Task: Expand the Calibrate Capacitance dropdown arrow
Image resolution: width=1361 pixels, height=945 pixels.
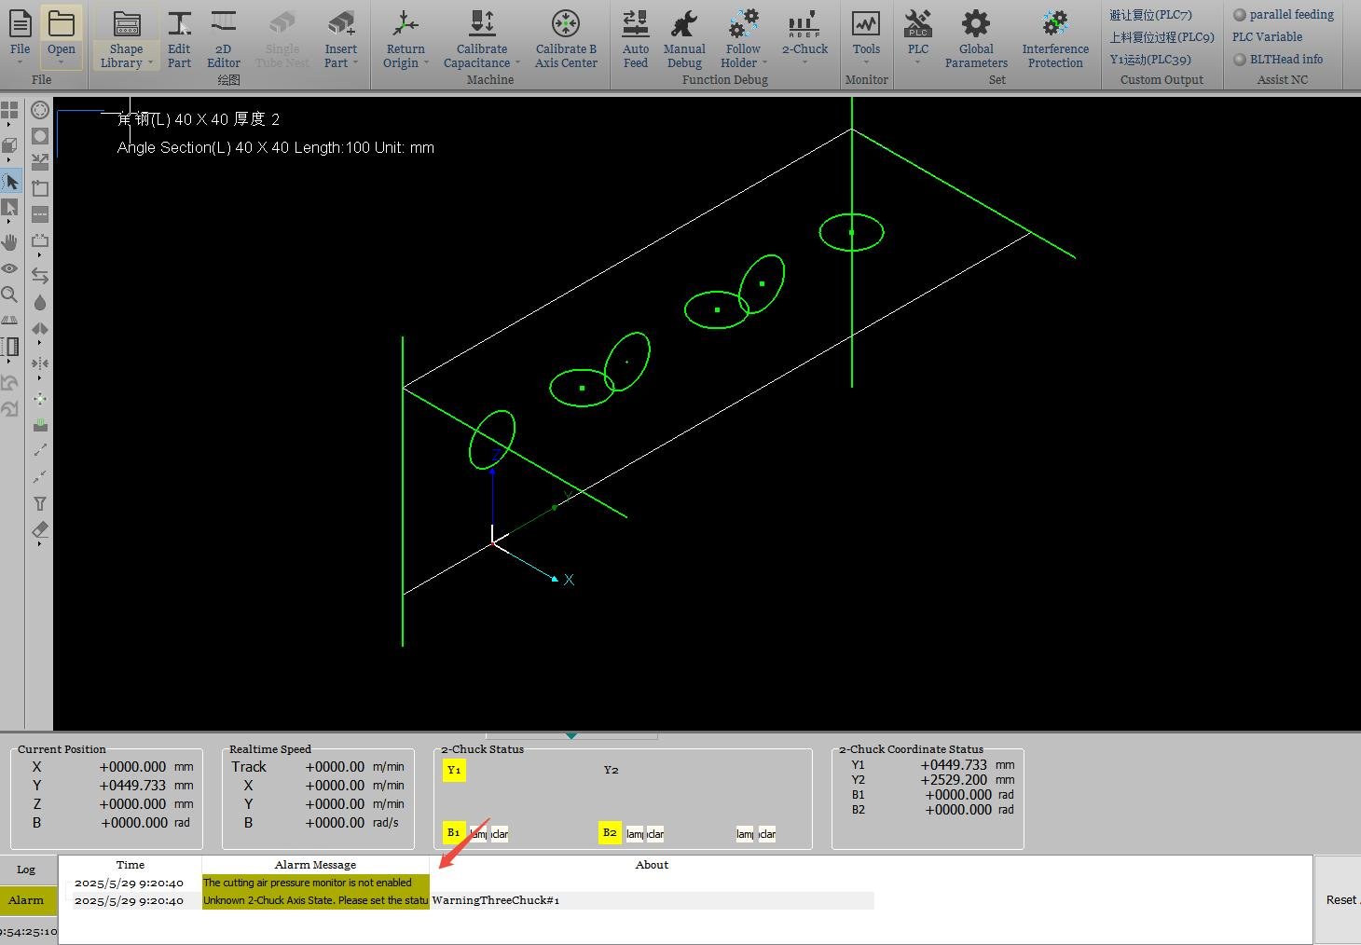Action: (517, 63)
